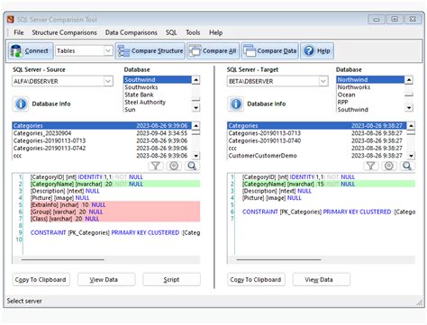The height and width of the screenshot is (325, 427).
Task: Select State Bank in source database list
Action: click(x=157, y=95)
